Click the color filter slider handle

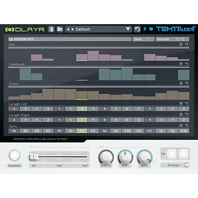pos(34,157)
